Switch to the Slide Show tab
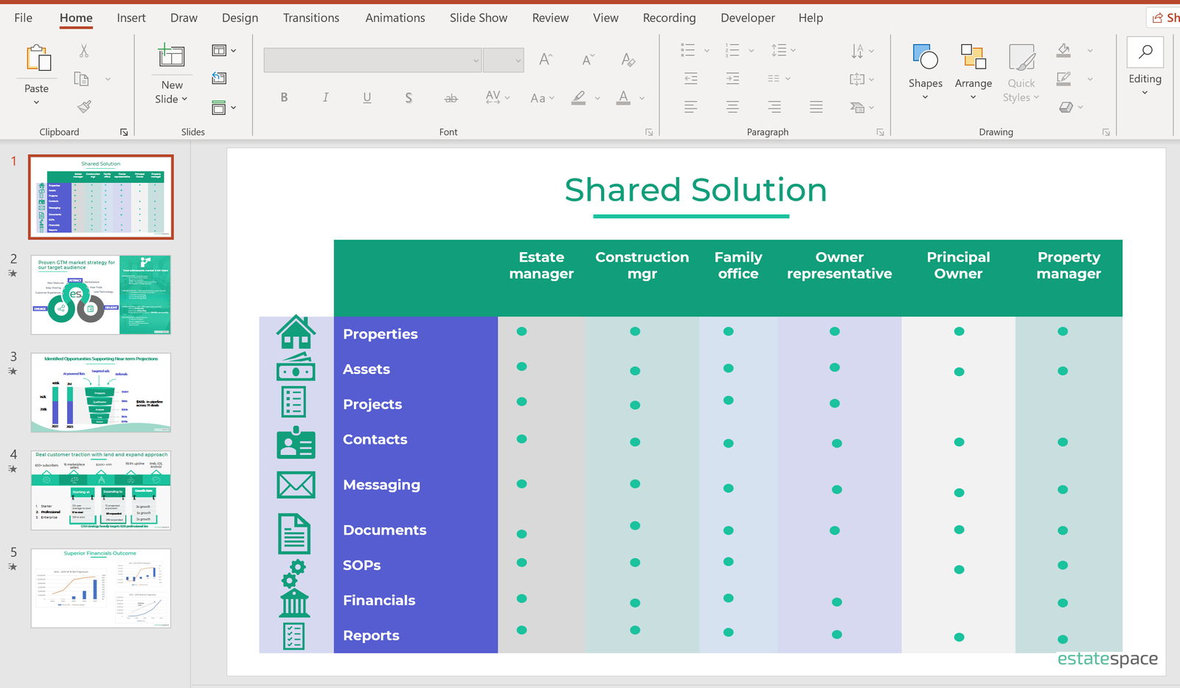This screenshot has width=1180, height=688. point(479,18)
